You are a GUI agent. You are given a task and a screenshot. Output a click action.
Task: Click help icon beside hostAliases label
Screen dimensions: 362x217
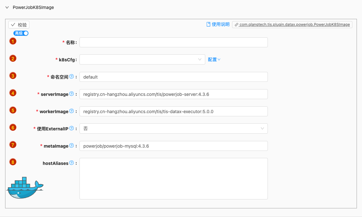[x=72, y=163]
